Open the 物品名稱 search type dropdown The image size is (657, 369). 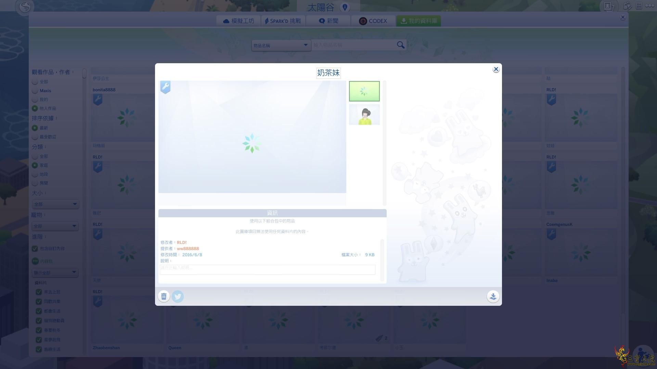pyautogui.click(x=281, y=45)
